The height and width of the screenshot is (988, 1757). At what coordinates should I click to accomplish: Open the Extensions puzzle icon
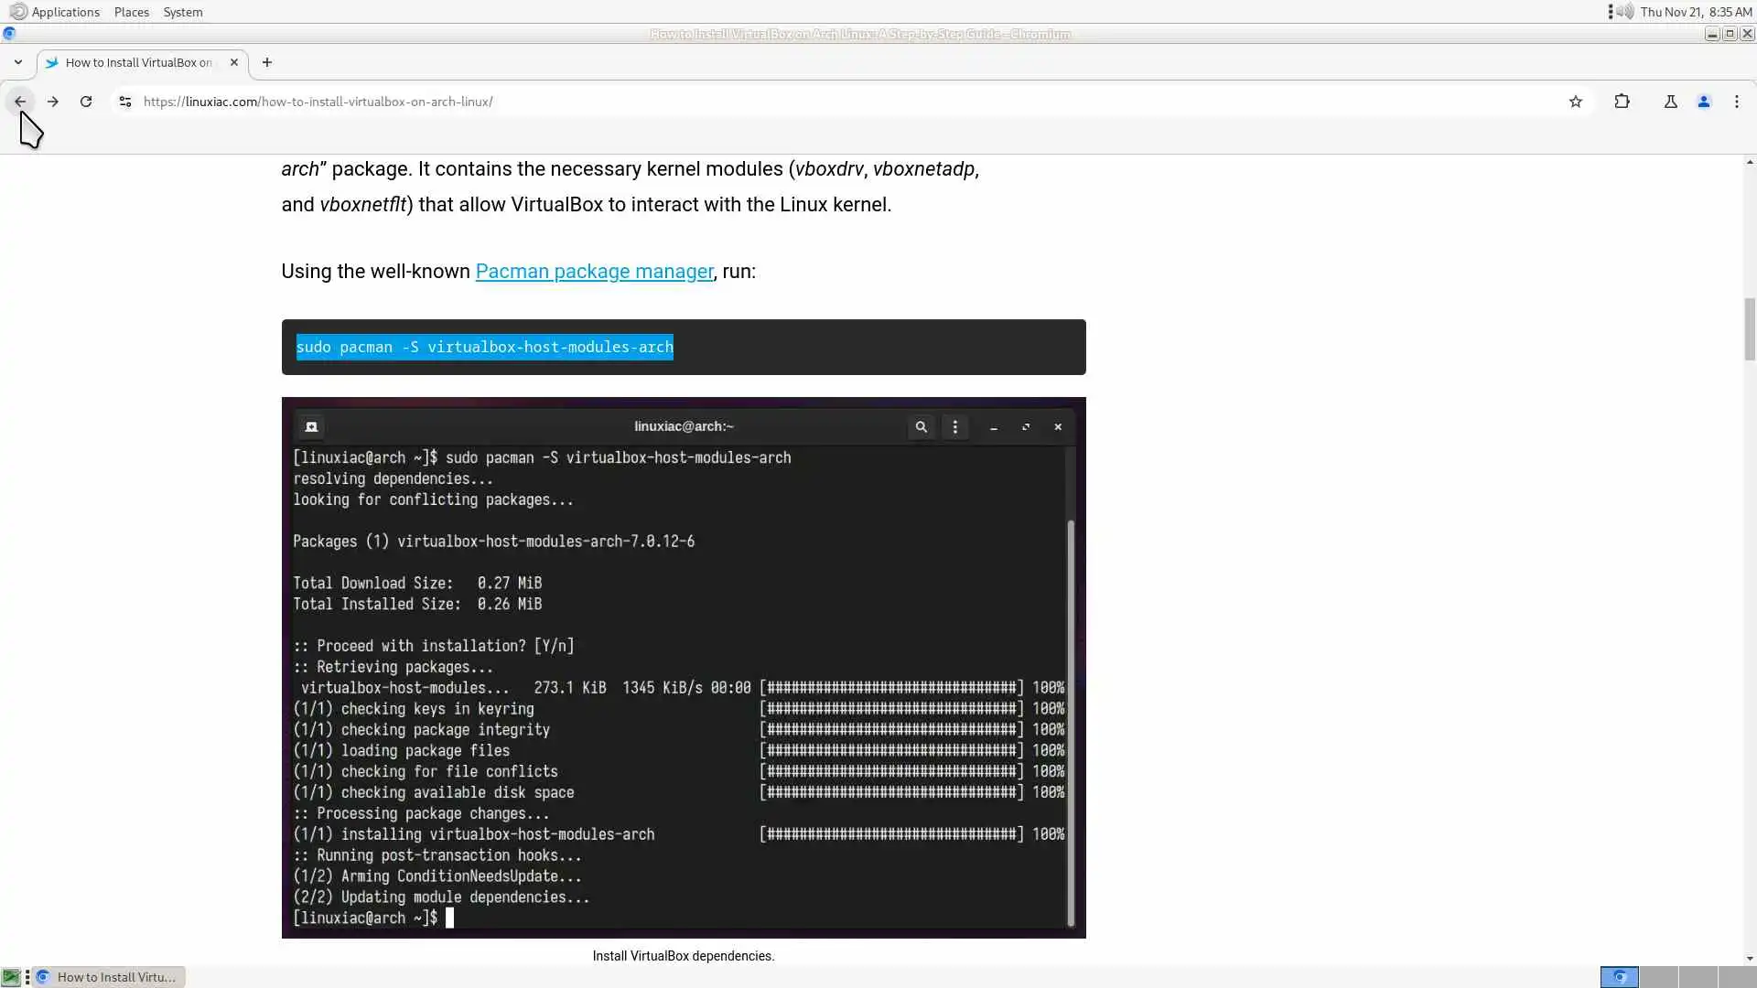pyautogui.click(x=1622, y=102)
